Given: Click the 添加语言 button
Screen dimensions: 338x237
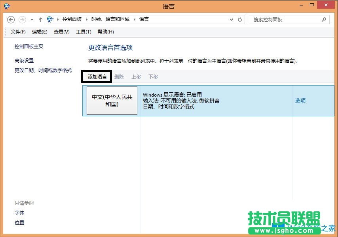Looking at the screenshot, I should [96, 77].
